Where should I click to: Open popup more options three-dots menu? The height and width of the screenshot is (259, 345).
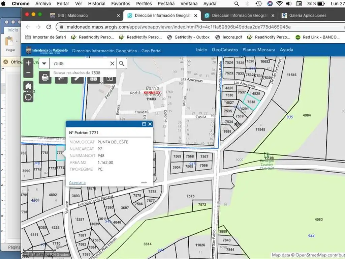pos(144,182)
